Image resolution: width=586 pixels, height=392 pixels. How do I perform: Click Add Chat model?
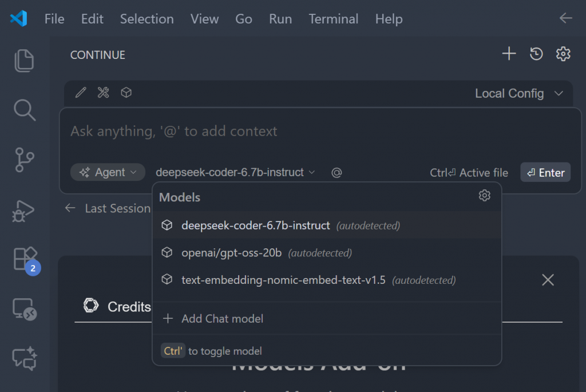[222, 319]
